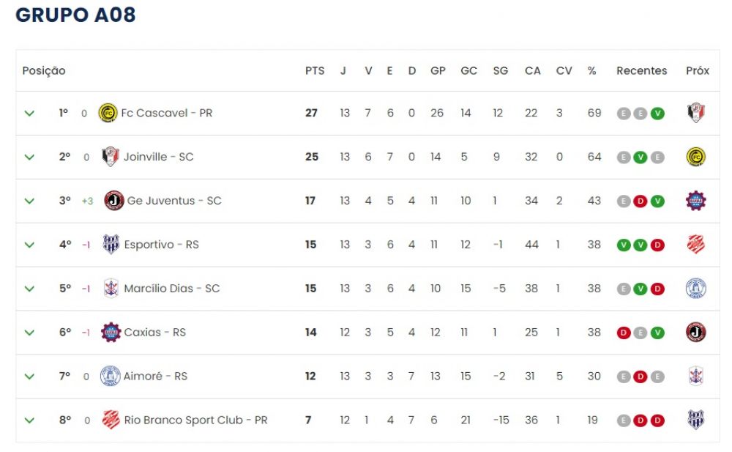
Task: Click the Marcílio Dias team crest
Action: pos(111,289)
